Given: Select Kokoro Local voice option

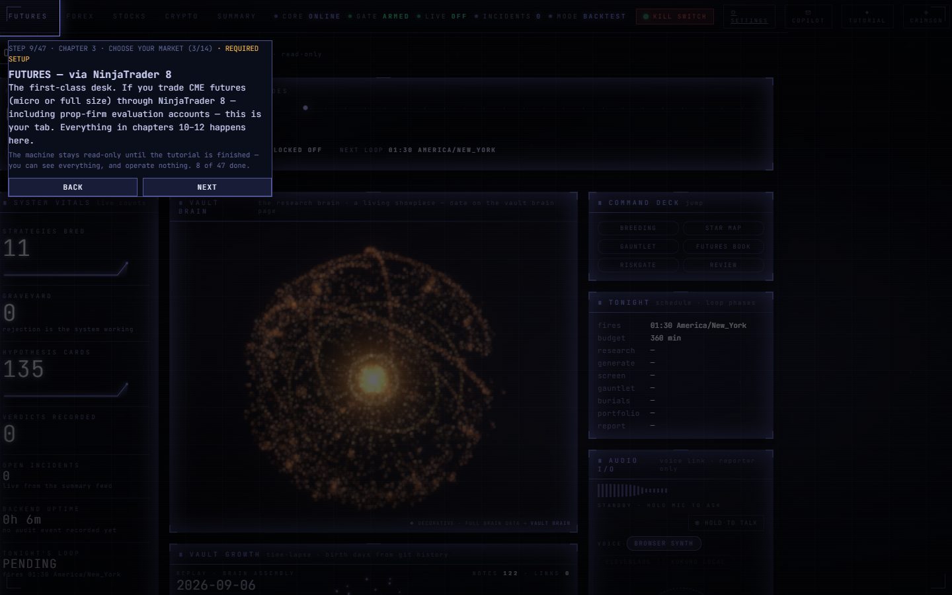Looking at the screenshot, I should 698,562.
